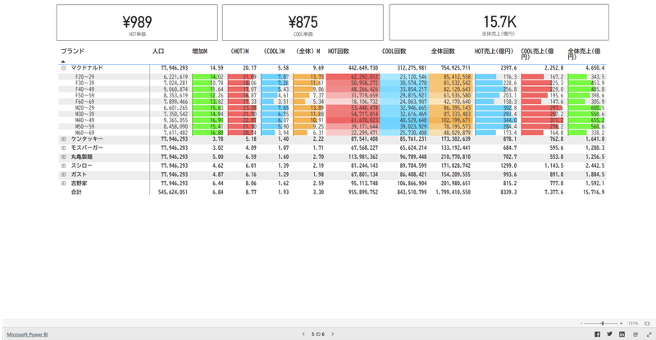Click total population value 545,624,051
Screen dimensions: 656x340
(x=173, y=193)
